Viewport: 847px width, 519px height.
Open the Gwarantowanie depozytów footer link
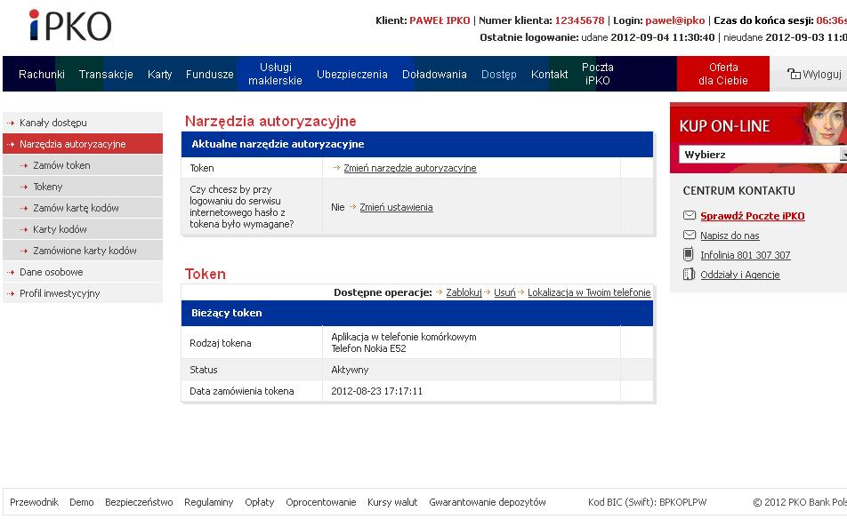[x=488, y=502]
